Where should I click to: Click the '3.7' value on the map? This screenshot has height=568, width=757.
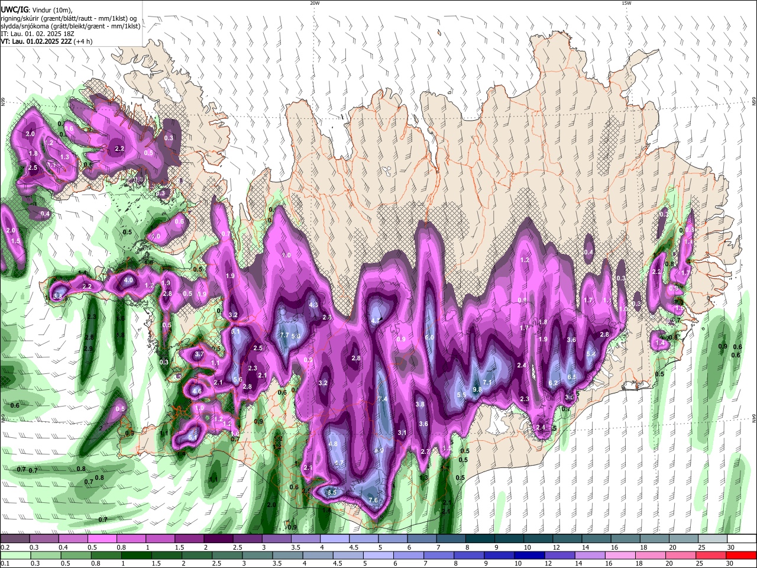(x=199, y=354)
